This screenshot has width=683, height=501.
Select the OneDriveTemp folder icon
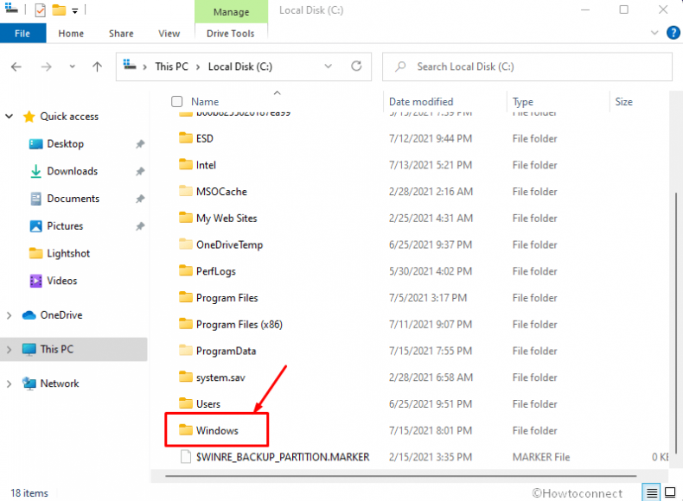coord(186,244)
